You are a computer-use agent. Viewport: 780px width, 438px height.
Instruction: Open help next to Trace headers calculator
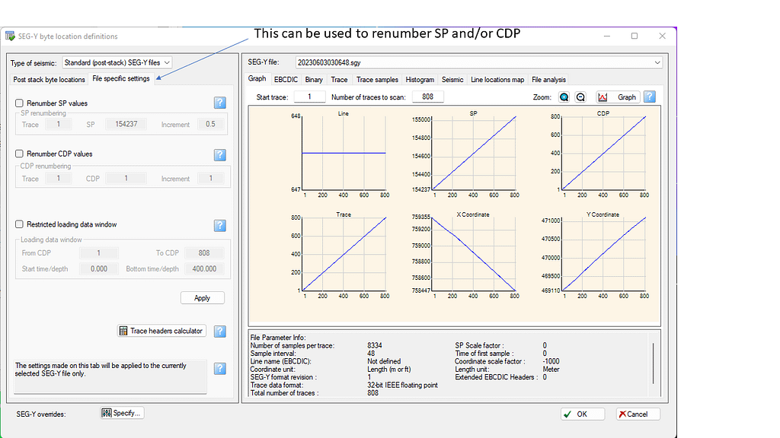point(219,331)
